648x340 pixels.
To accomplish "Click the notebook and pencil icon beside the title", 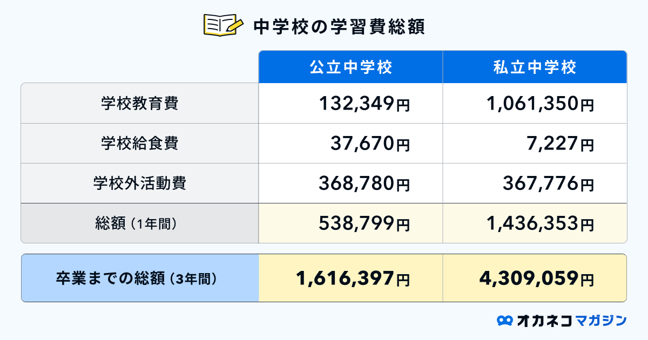I will tap(222, 25).
